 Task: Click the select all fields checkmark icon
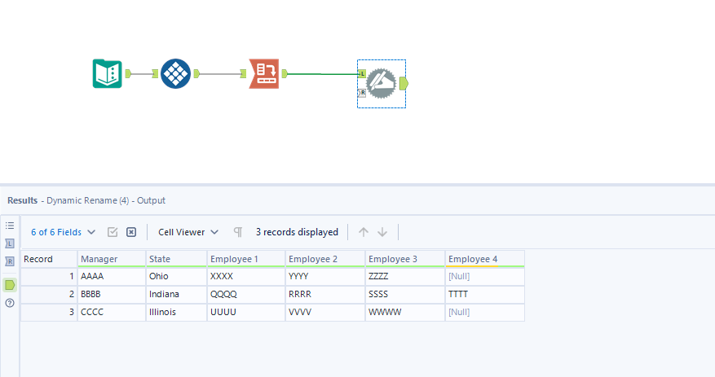113,232
